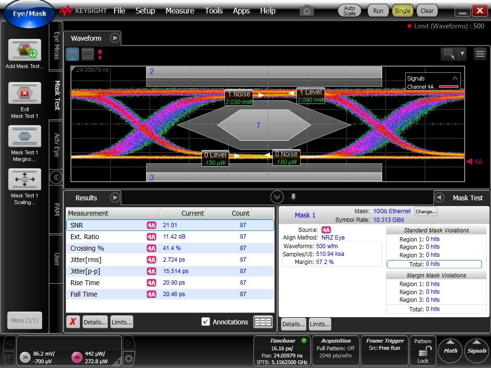Open Mask Test 1 Scaling settings
This screenshot has height=368, width=491.
pos(24,180)
